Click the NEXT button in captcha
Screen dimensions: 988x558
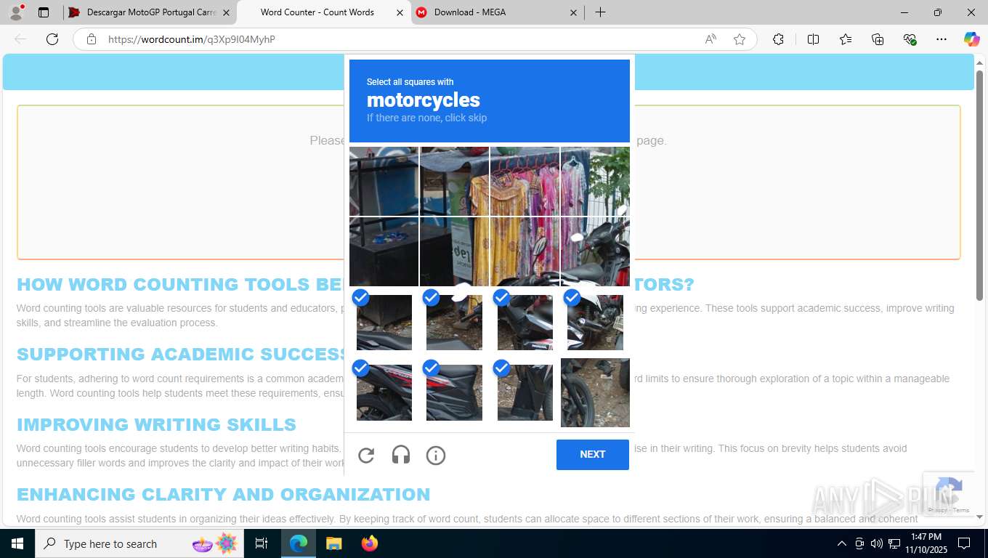click(x=593, y=455)
